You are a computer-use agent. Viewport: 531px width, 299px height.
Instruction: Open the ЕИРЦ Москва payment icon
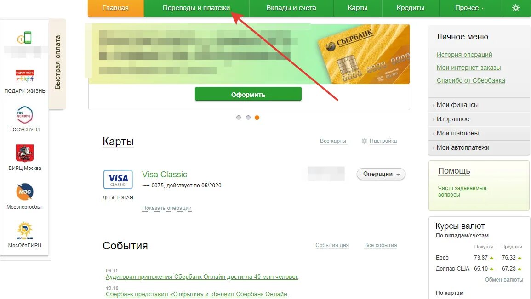point(25,153)
